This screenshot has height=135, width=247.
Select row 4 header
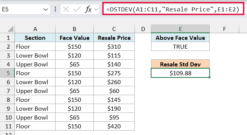pyautogui.click(x=7, y=64)
